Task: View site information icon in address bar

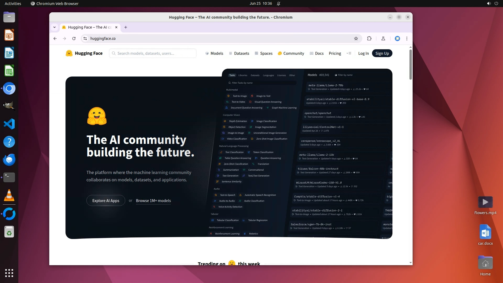Action: click(x=85, y=39)
